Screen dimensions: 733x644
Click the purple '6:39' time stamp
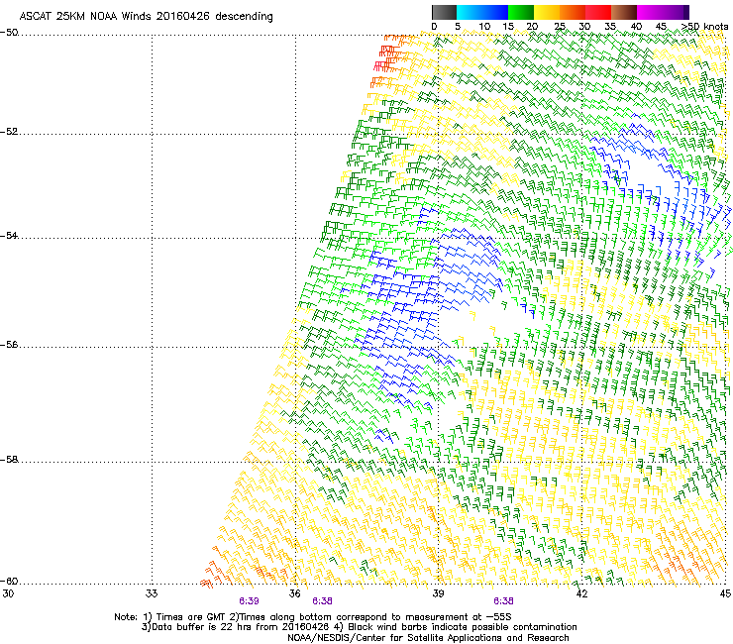249,601
